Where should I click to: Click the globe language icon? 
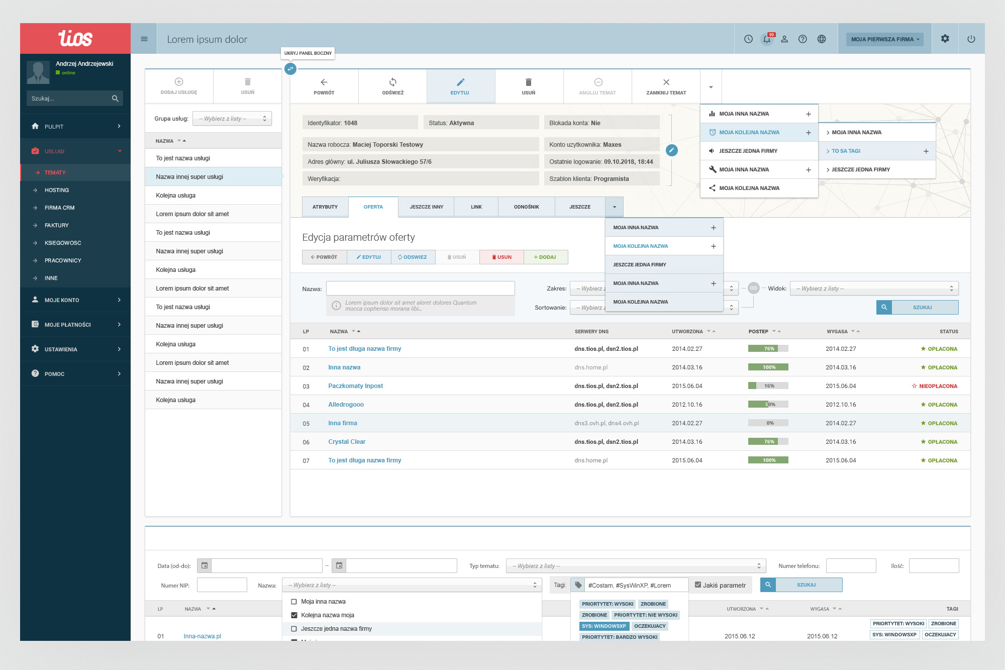822,39
